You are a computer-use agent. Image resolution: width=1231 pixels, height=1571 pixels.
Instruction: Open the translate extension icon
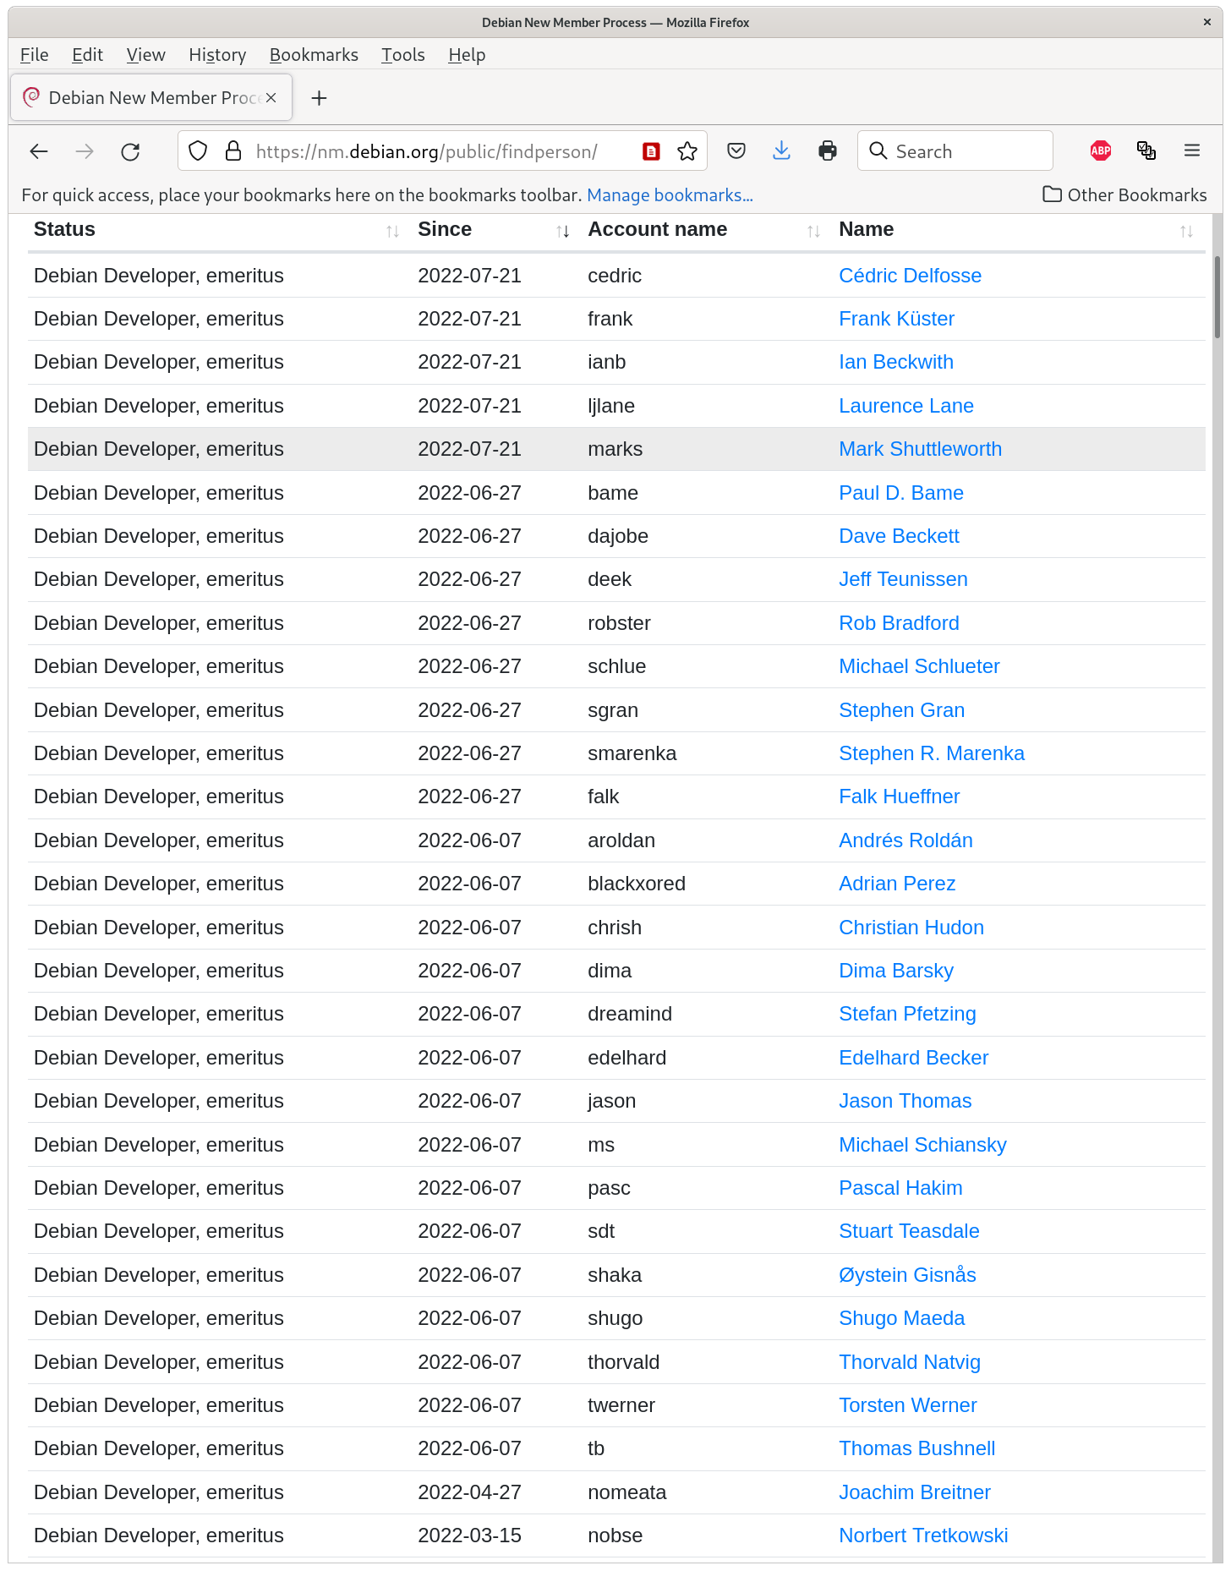(1146, 151)
